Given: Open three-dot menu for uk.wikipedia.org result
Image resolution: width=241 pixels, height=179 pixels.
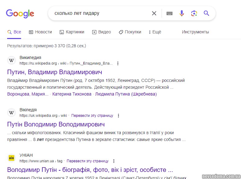Looking at the screenshot, I should click(118, 116).
